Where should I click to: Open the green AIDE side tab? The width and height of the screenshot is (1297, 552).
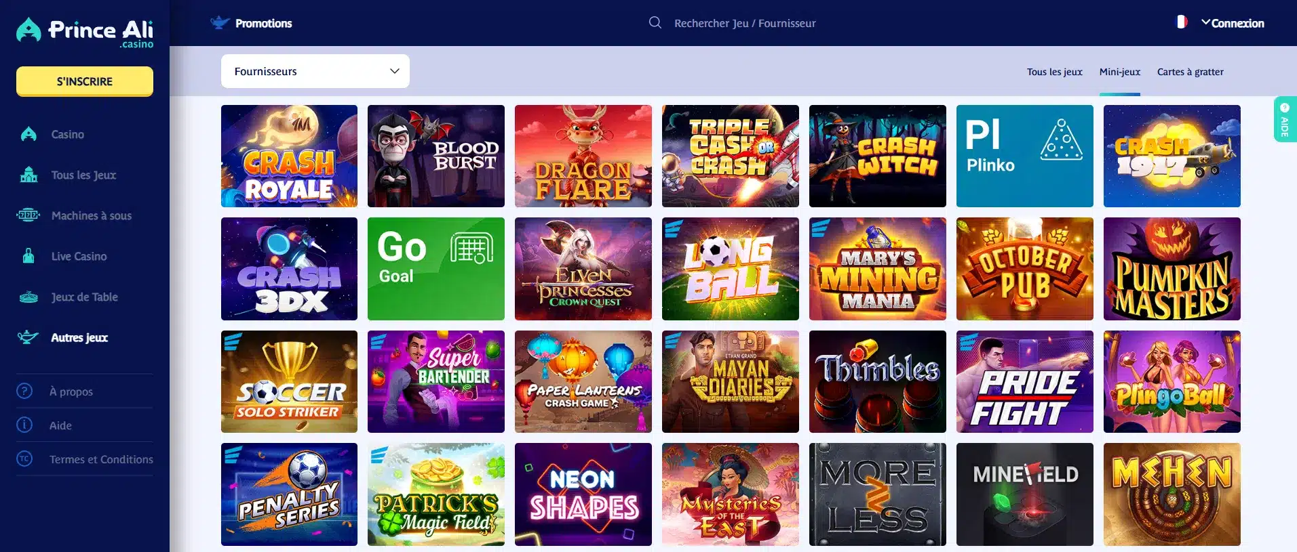click(x=1285, y=119)
